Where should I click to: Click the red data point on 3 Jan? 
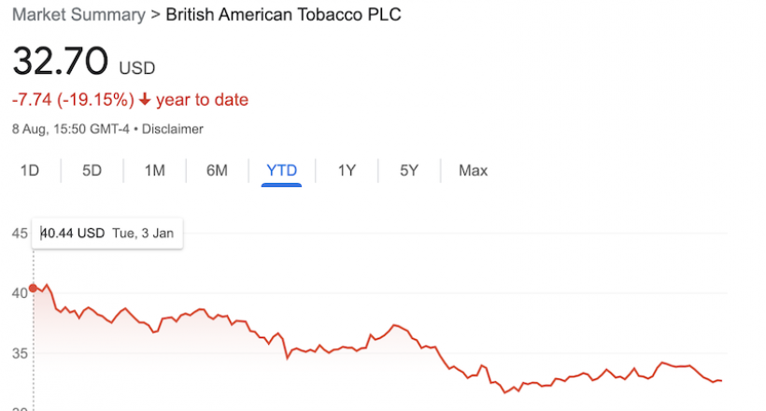pos(33,289)
